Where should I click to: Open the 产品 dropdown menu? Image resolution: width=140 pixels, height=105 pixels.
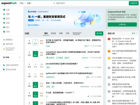[22, 3]
